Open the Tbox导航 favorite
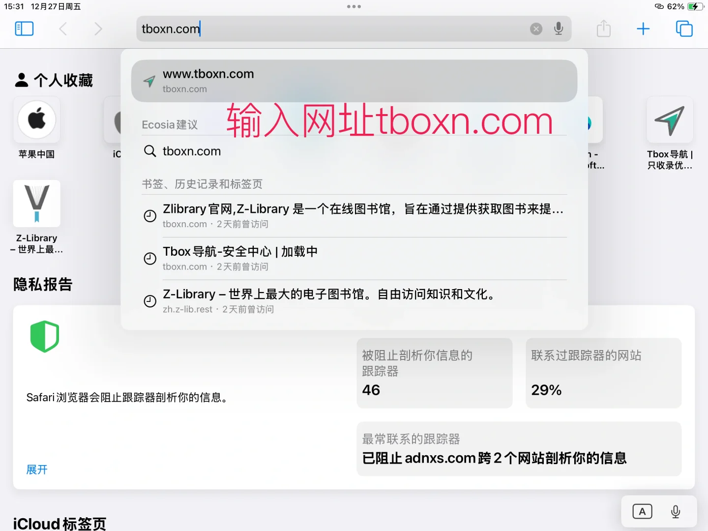This screenshot has height=531, width=708. (670, 134)
